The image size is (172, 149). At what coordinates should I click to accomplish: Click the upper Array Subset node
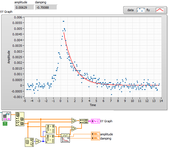(50, 129)
